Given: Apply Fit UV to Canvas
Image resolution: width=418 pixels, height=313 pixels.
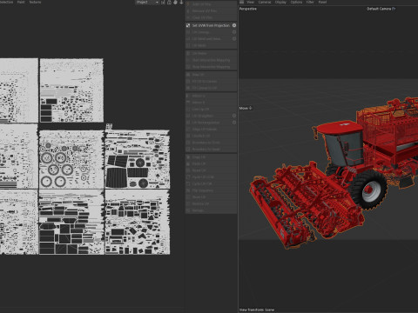Looking at the screenshot, I should [211, 82].
